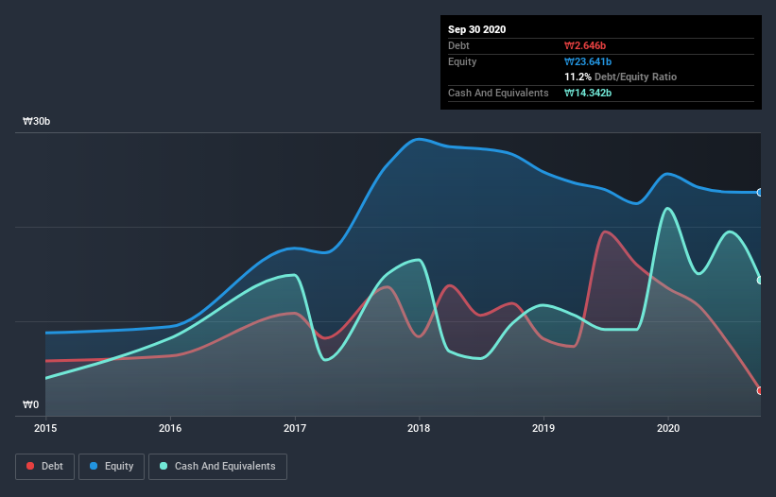The height and width of the screenshot is (497, 776).
Task: Select the Debt endpoint marker on chart
Action: [x=760, y=390]
